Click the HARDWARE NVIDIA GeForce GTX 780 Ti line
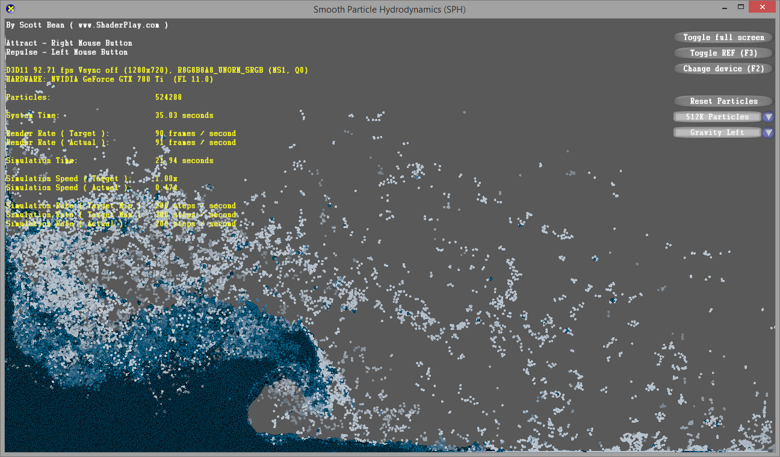Viewport: 780px width, 457px height. 109,79
